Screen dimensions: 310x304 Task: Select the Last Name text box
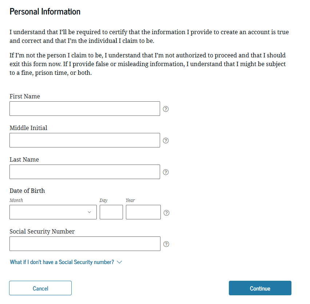tap(85, 172)
